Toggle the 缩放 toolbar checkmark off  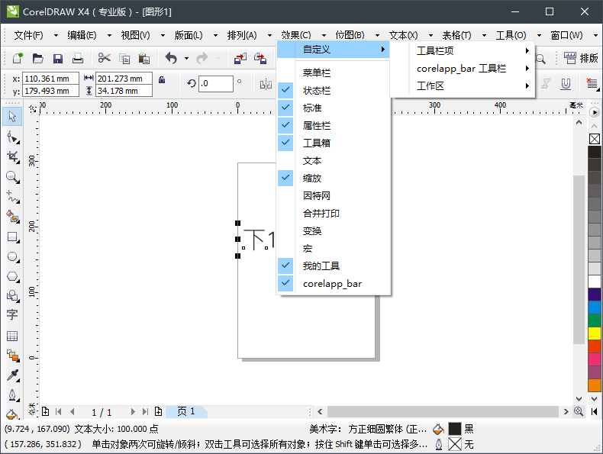pyautogui.click(x=312, y=178)
